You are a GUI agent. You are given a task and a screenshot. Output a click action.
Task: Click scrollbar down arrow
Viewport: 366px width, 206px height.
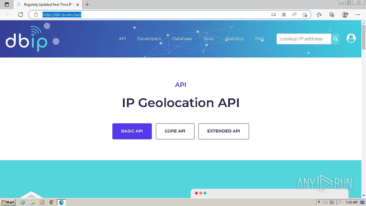coord(364,195)
